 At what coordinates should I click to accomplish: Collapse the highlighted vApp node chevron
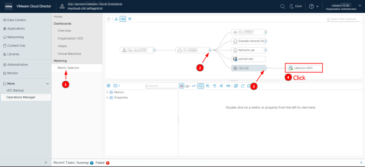tap(265, 68)
